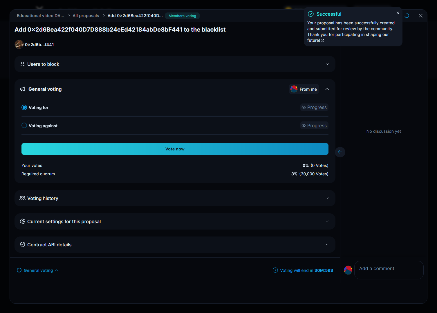
Task: Go to Educational video DAO breadcrumb
Action: (40, 16)
